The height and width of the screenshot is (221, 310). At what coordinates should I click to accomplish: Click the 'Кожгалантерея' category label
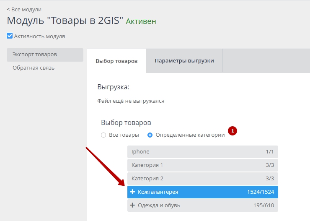158,192
